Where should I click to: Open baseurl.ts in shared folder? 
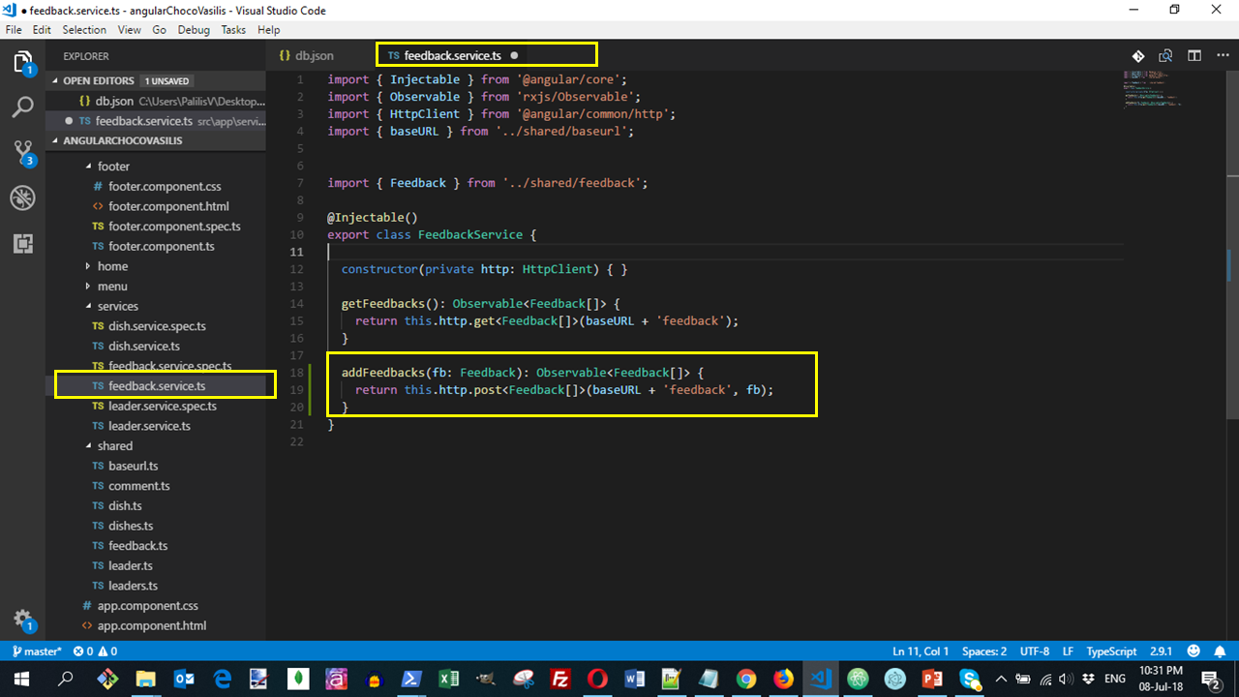pyautogui.click(x=134, y=466)
